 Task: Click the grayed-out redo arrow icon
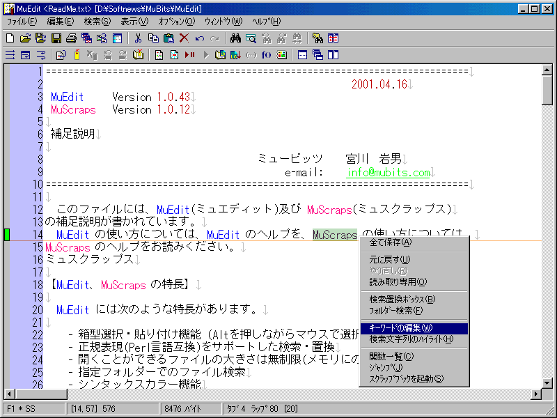coord(215,38)
